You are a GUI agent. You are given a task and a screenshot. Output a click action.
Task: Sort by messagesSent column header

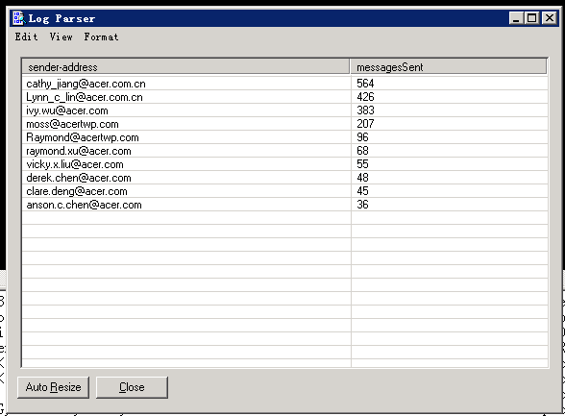coord(449,67)
